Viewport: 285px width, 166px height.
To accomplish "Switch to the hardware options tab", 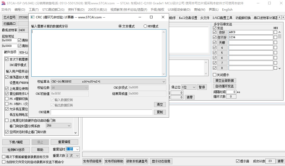I will click(10, 52).
